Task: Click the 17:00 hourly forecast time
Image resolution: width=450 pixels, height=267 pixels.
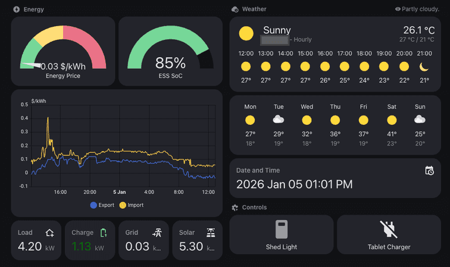Action: pyautogui.click(x=345, y=54)
